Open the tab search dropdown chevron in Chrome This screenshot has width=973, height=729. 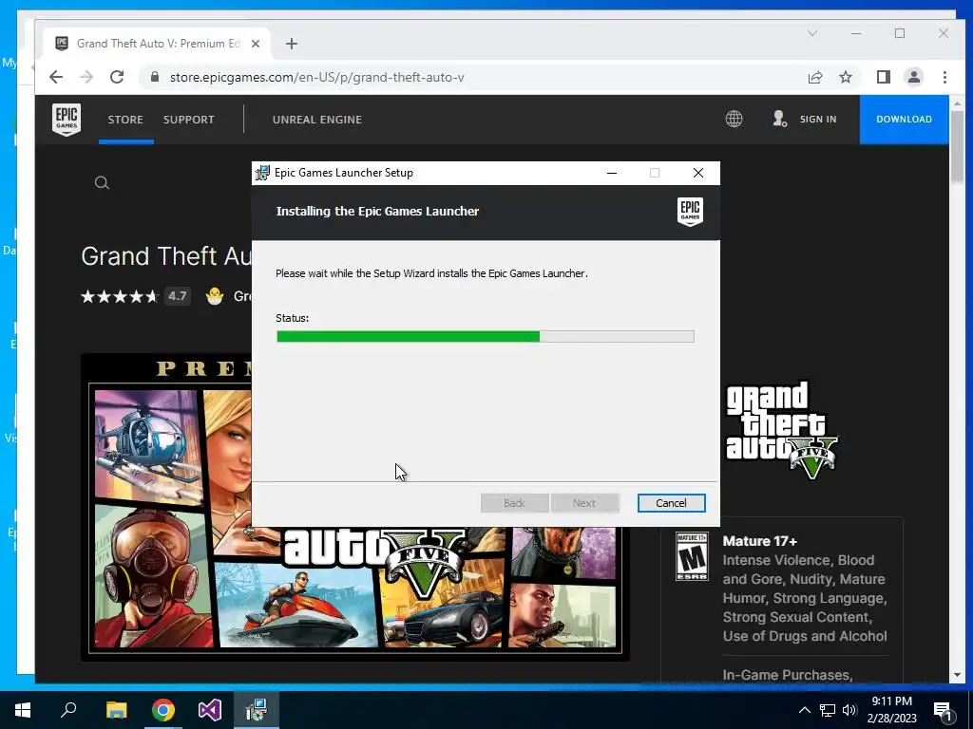click(812, 33)
